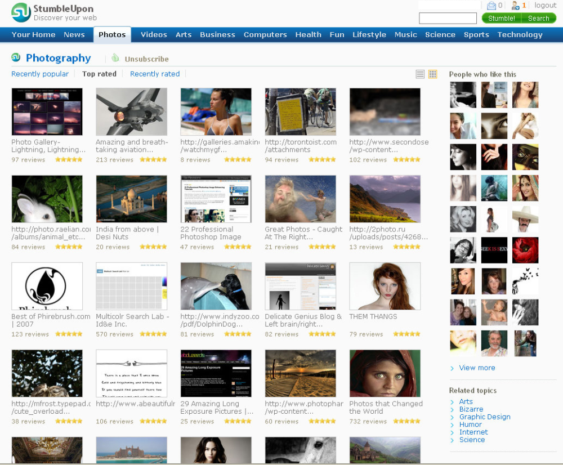Viewport: 563px width, 465px height.
Task: Switch to list view icon
Action: click(x=420, y=74)
